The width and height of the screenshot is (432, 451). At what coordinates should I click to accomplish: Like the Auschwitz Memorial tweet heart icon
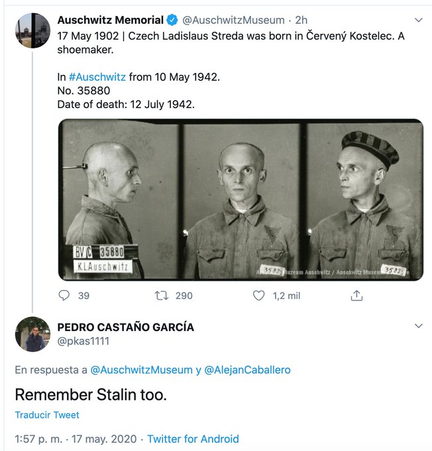pyautogui.click(x=259, y=296)
